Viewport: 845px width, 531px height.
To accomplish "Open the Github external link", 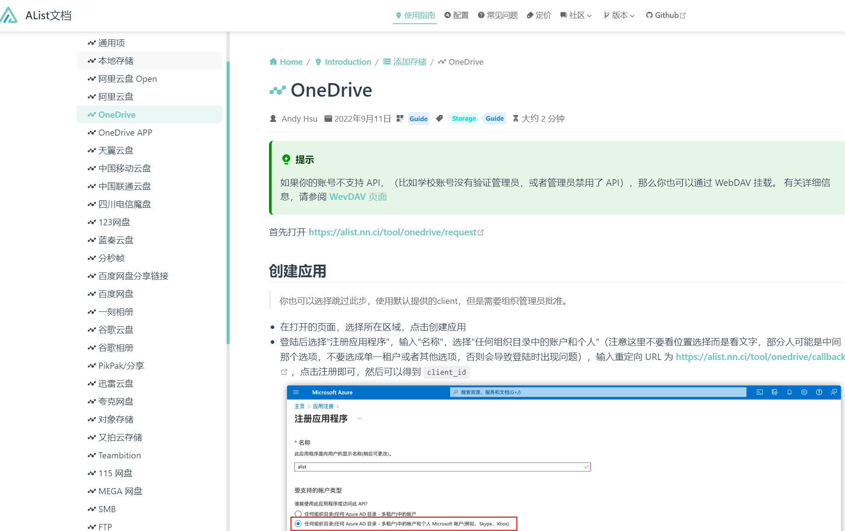I will tap(666, 15).
